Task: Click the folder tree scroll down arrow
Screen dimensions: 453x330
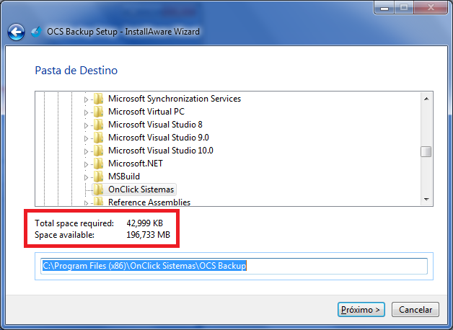Action: [426, 200]
